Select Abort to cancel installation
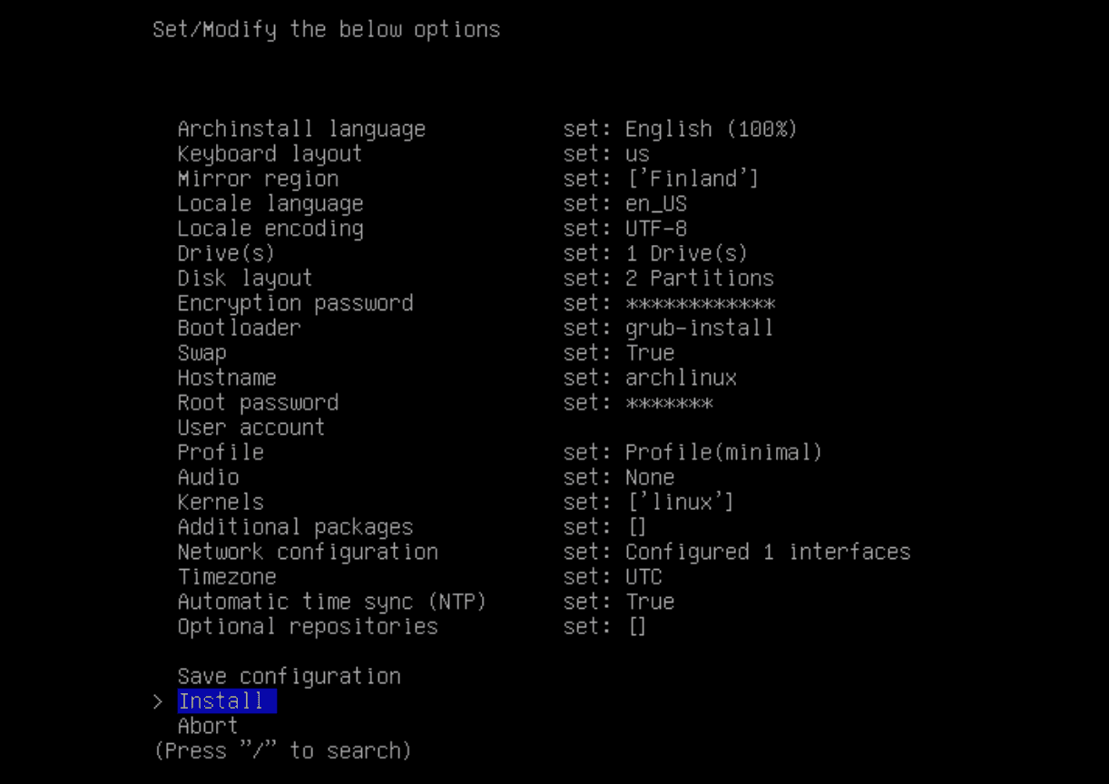The image size is (1109, 784). [x=208, y=726]
